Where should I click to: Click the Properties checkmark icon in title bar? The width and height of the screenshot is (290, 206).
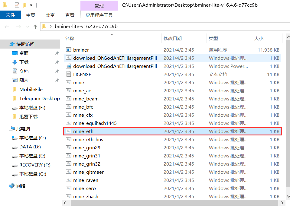tap(17, 5)
